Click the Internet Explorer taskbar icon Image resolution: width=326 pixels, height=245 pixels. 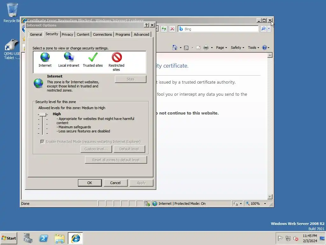click(75, 238)
